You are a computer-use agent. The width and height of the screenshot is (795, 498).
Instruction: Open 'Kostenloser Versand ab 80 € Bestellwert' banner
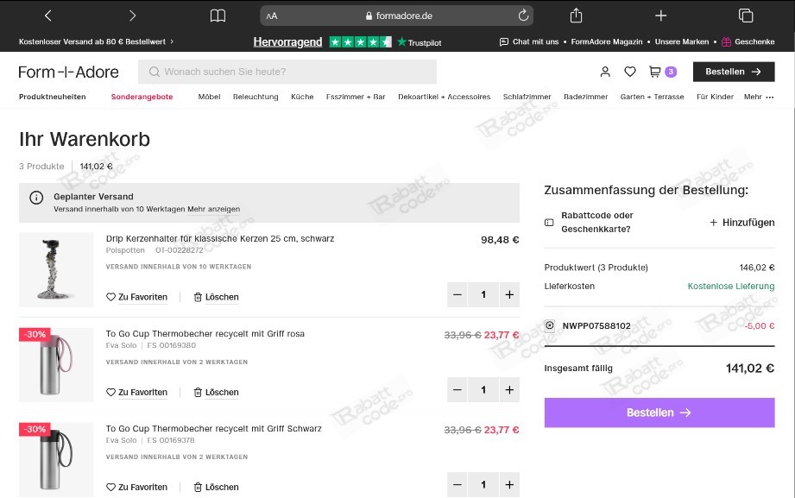click(x=97, y=41)
